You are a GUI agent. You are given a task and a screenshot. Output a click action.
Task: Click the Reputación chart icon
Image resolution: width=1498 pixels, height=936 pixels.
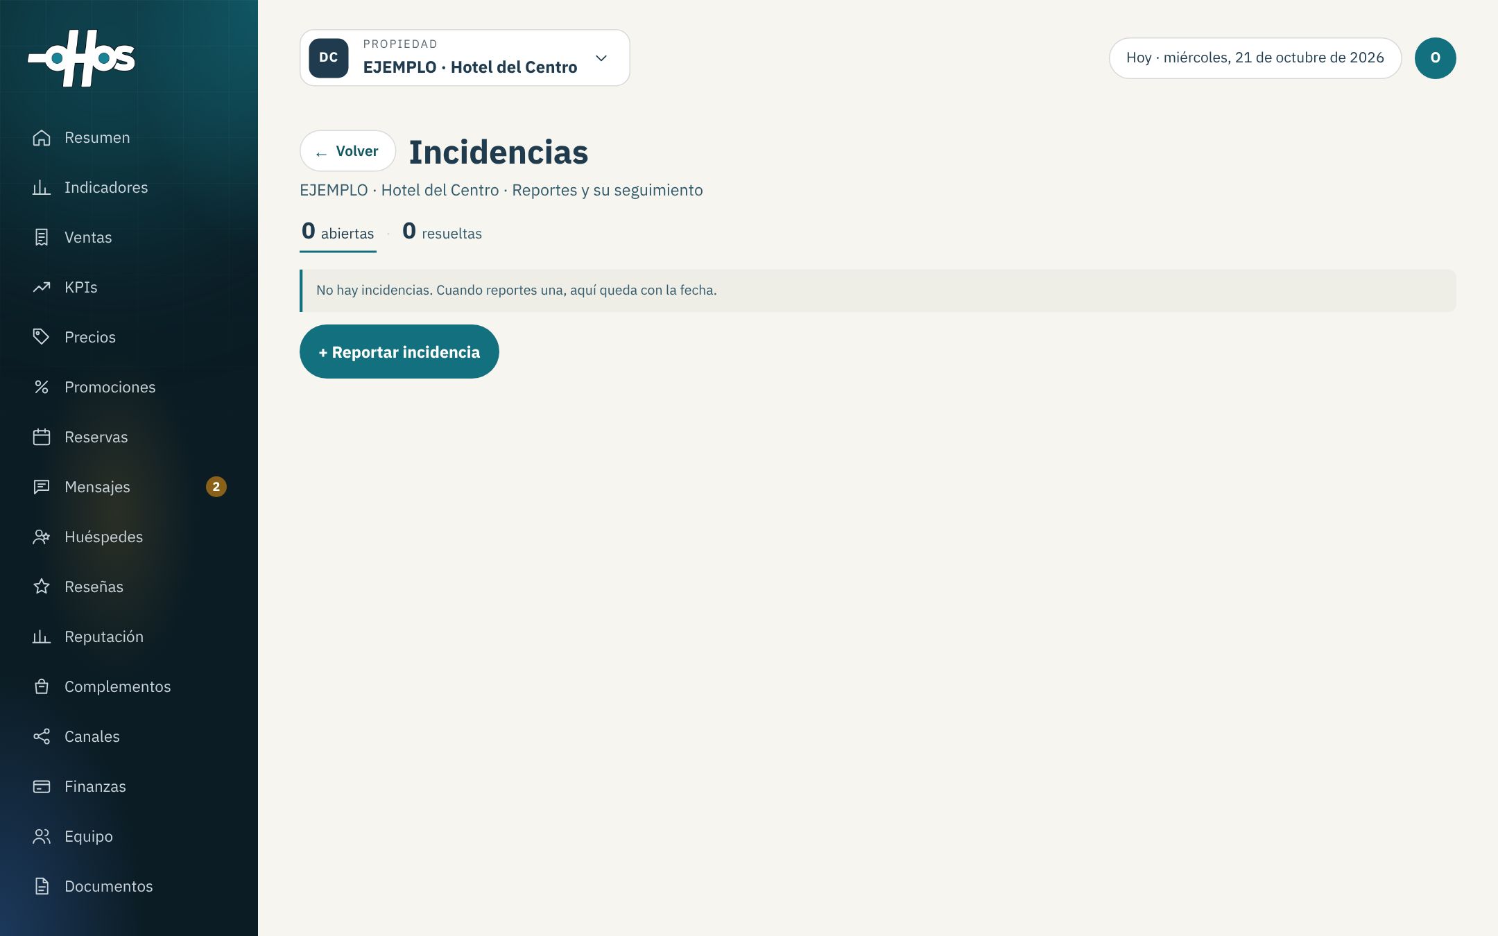[x=42, y=636]
